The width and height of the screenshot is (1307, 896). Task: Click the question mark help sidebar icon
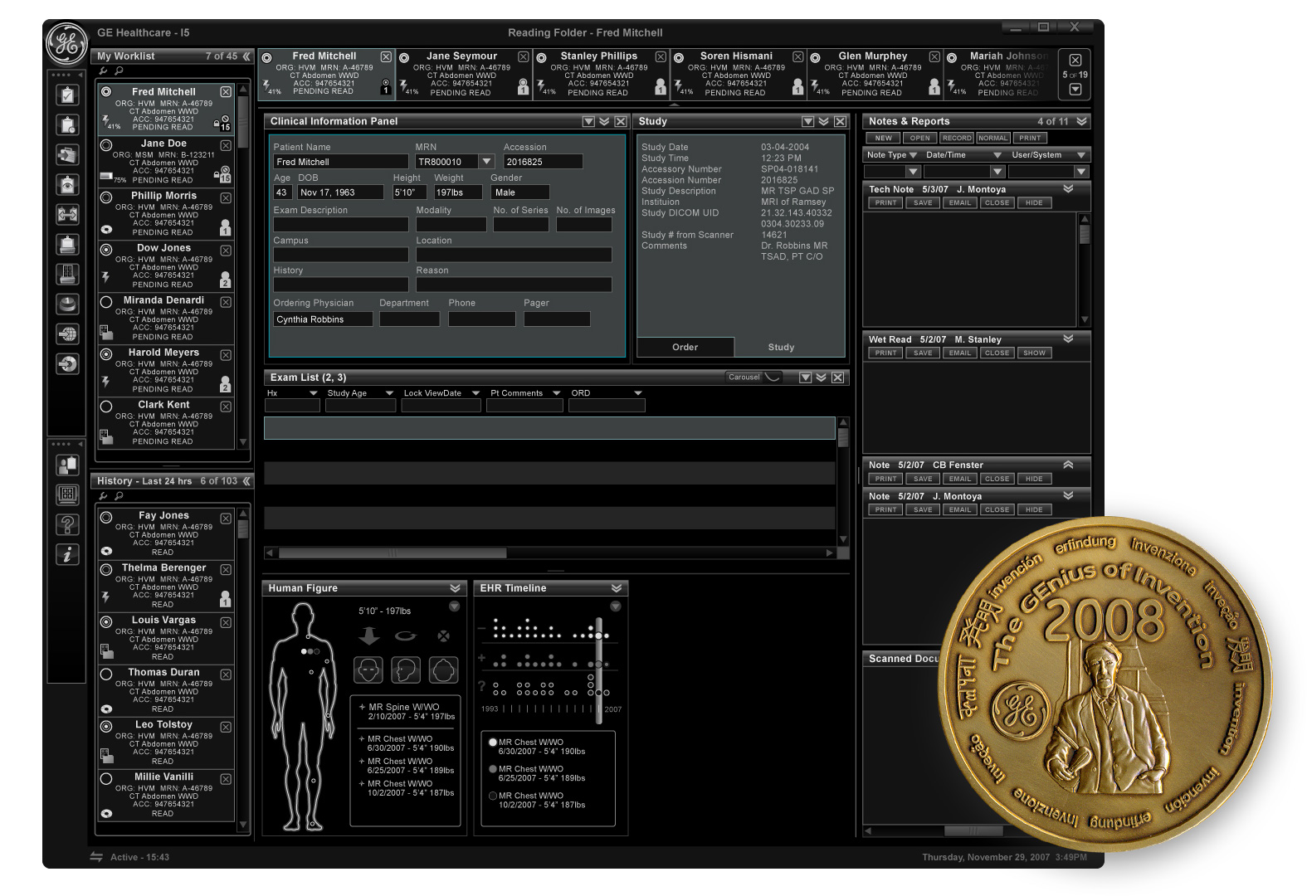[67, 524]
